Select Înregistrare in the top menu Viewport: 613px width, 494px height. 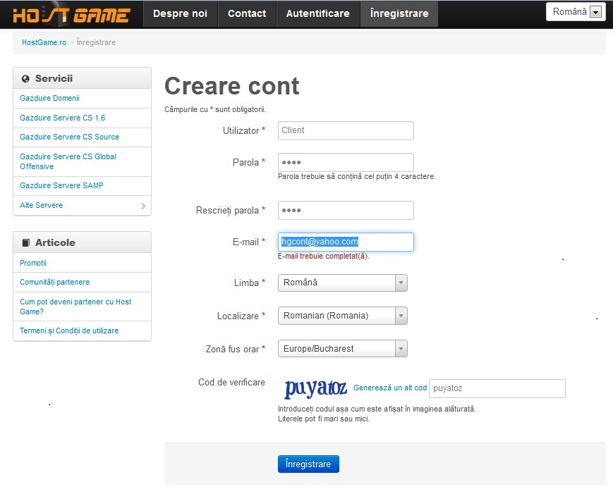pyautogui.click(x=399, y=13)
